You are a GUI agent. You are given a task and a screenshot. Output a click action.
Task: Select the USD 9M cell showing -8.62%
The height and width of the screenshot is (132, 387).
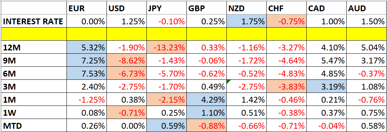126,60
